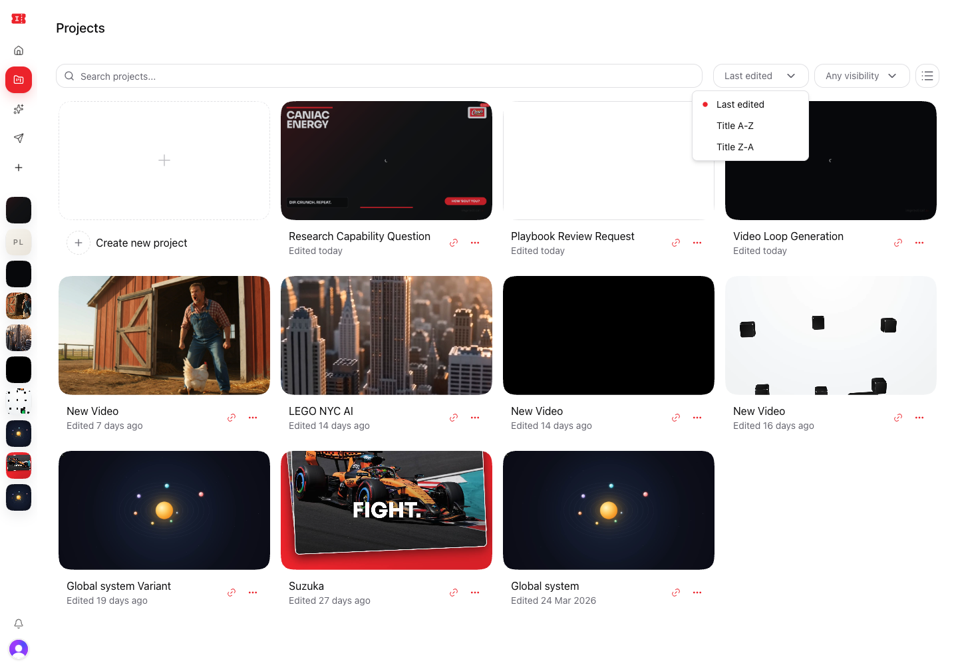Click the empty new project placeholder card
Screen dimensions: 958x665
pos(164,160)
